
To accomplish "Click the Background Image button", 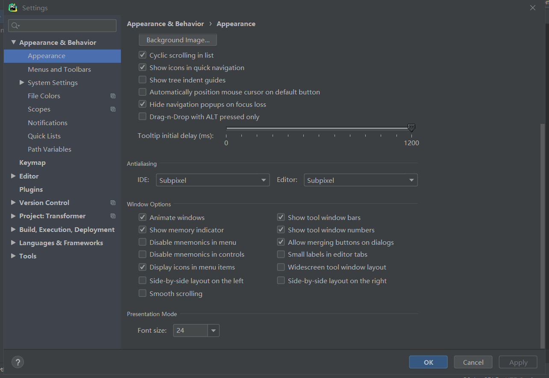I will click(x=178, y=40).
